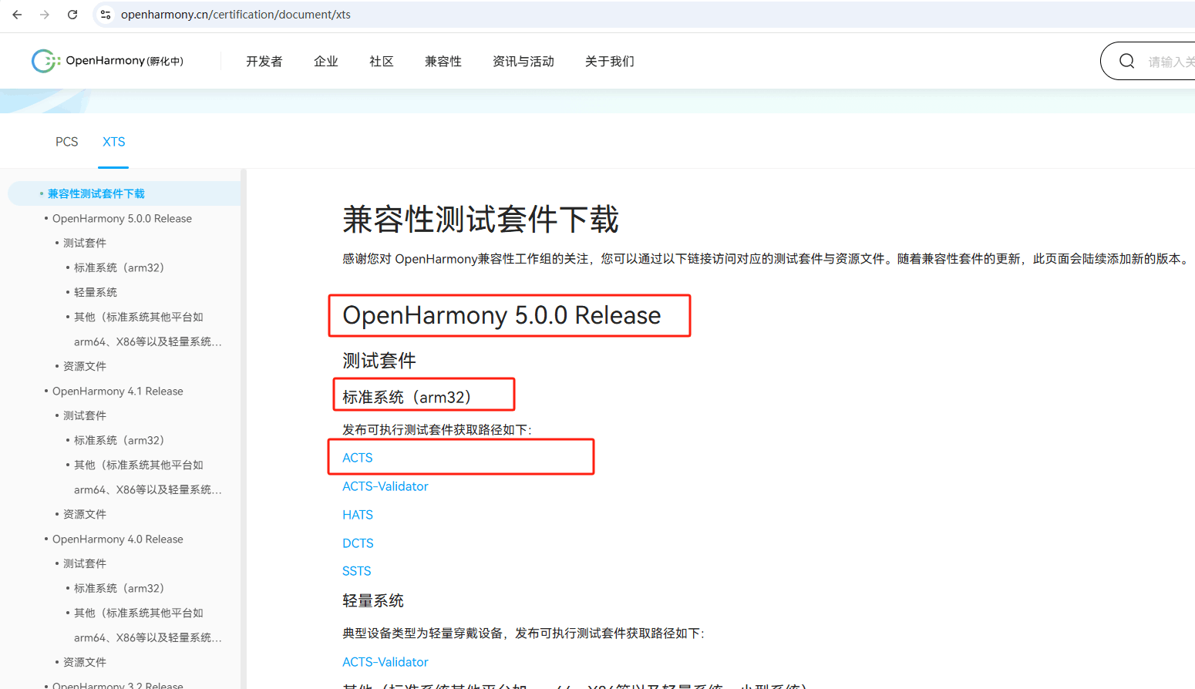The height and width of the screenshot is (689, 1195).
Task: Open the 兼容性 menu
Action: click(x=443, y=62)
